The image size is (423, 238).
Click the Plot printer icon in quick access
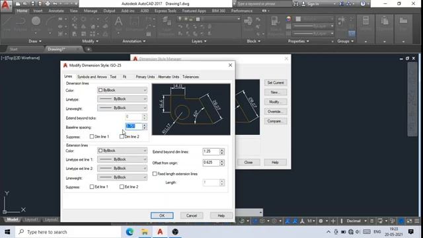pyautogui.click(x=48, y=4)
